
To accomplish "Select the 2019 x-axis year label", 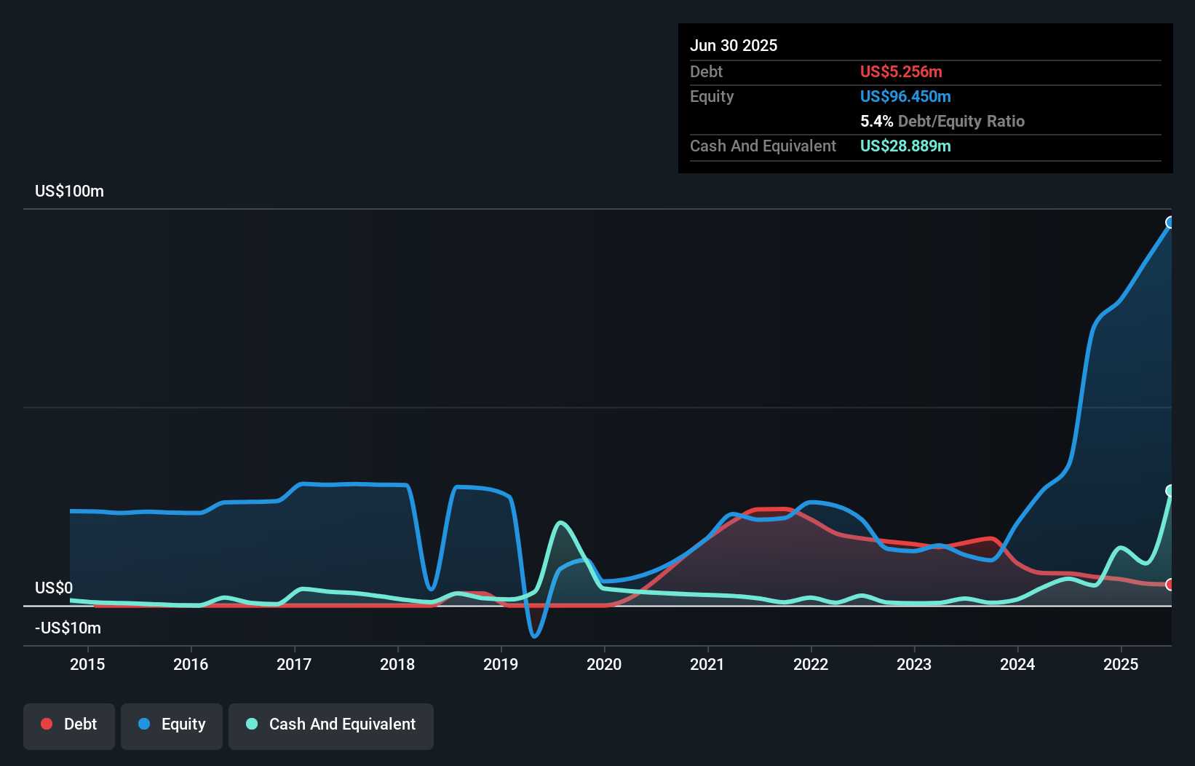I will click(501, 664).
